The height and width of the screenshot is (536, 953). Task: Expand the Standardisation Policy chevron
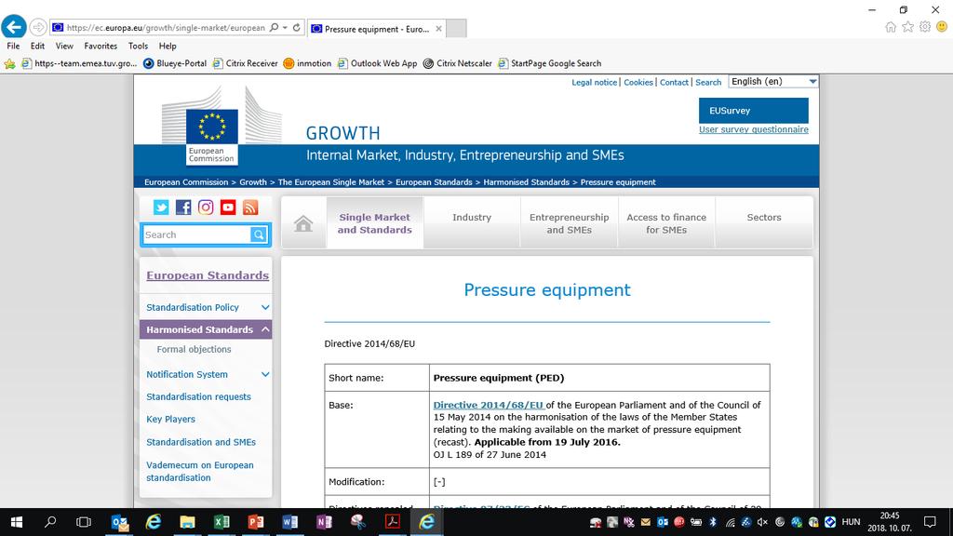pos(265,307)
